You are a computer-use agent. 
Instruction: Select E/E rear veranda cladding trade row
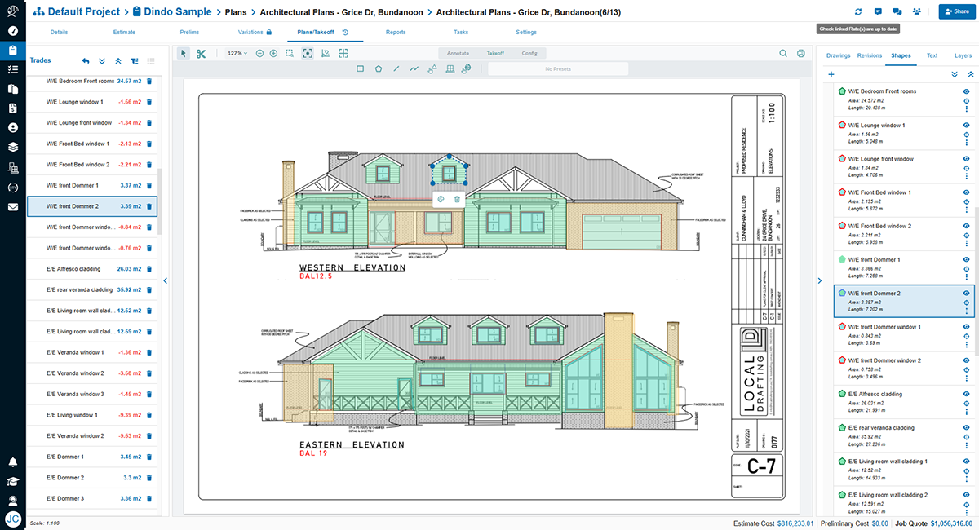coord(79,289)
